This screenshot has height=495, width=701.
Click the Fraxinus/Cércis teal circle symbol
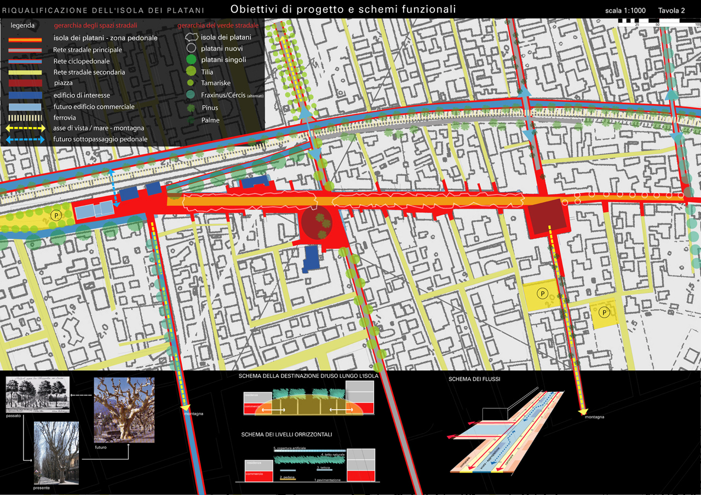click(x=190, y=95)
